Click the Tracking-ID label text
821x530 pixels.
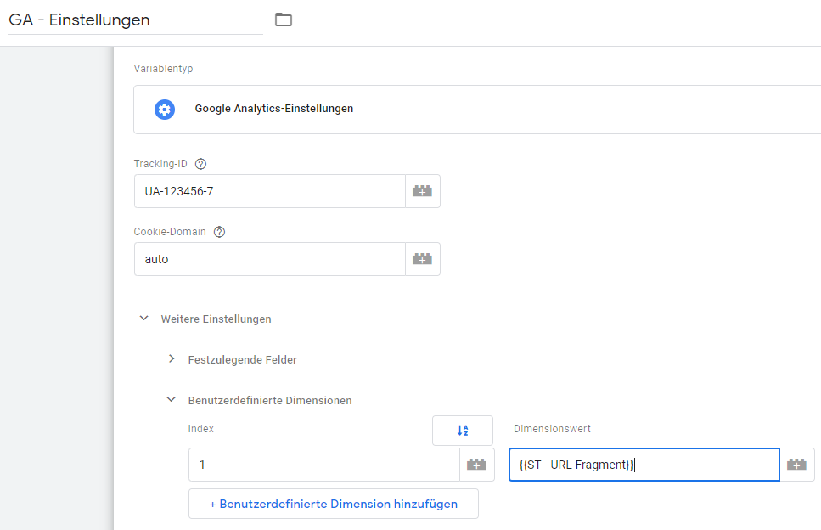[160, 164]
